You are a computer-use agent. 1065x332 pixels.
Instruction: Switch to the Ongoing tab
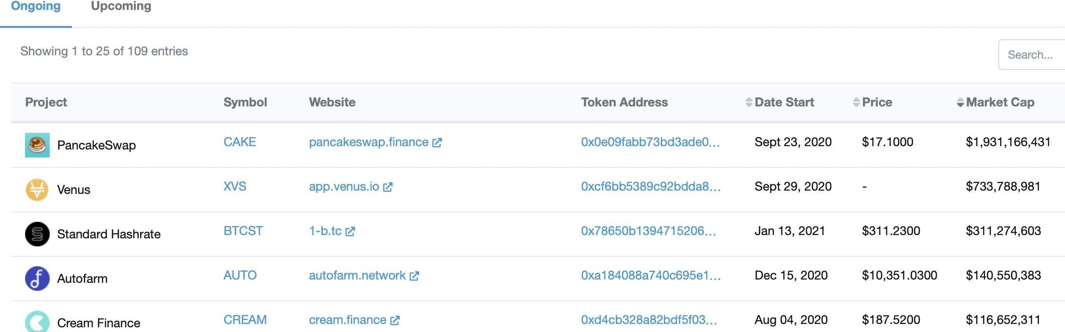tap(35, 7)
